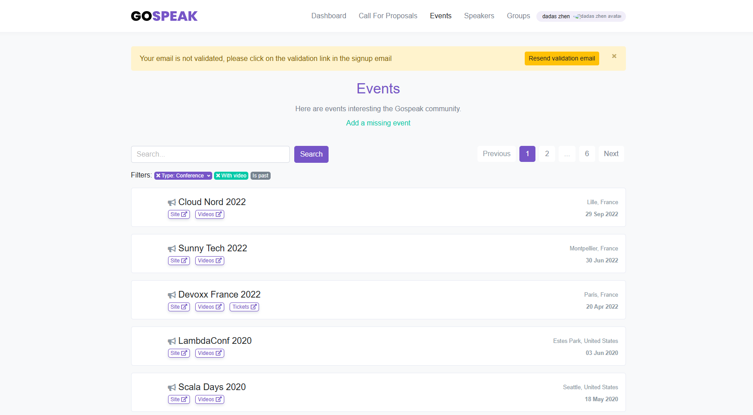
Task: Focus the Search input field
Action: [x=210, y=154]
